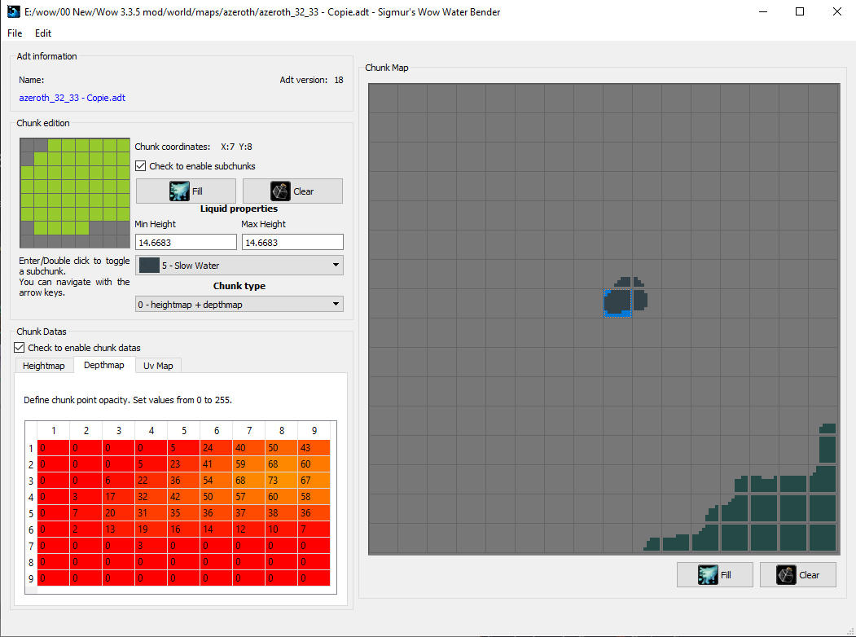The width and height of the screenshot is (856, 637).
Task: Click the Max Height input field
Action: pyautogui.click(x=292, y=242)
